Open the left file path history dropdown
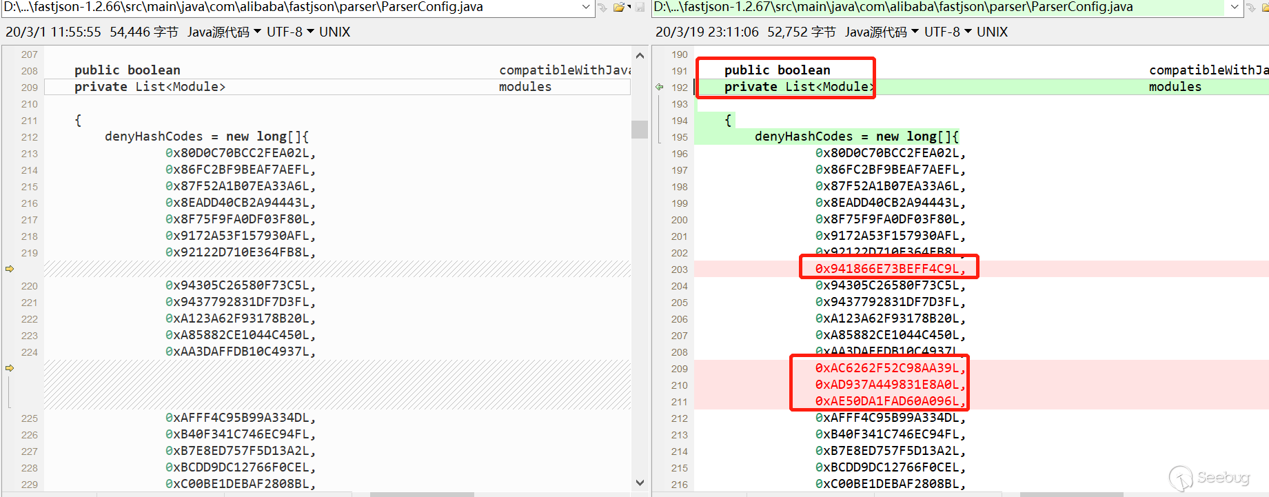 (586, 7)
